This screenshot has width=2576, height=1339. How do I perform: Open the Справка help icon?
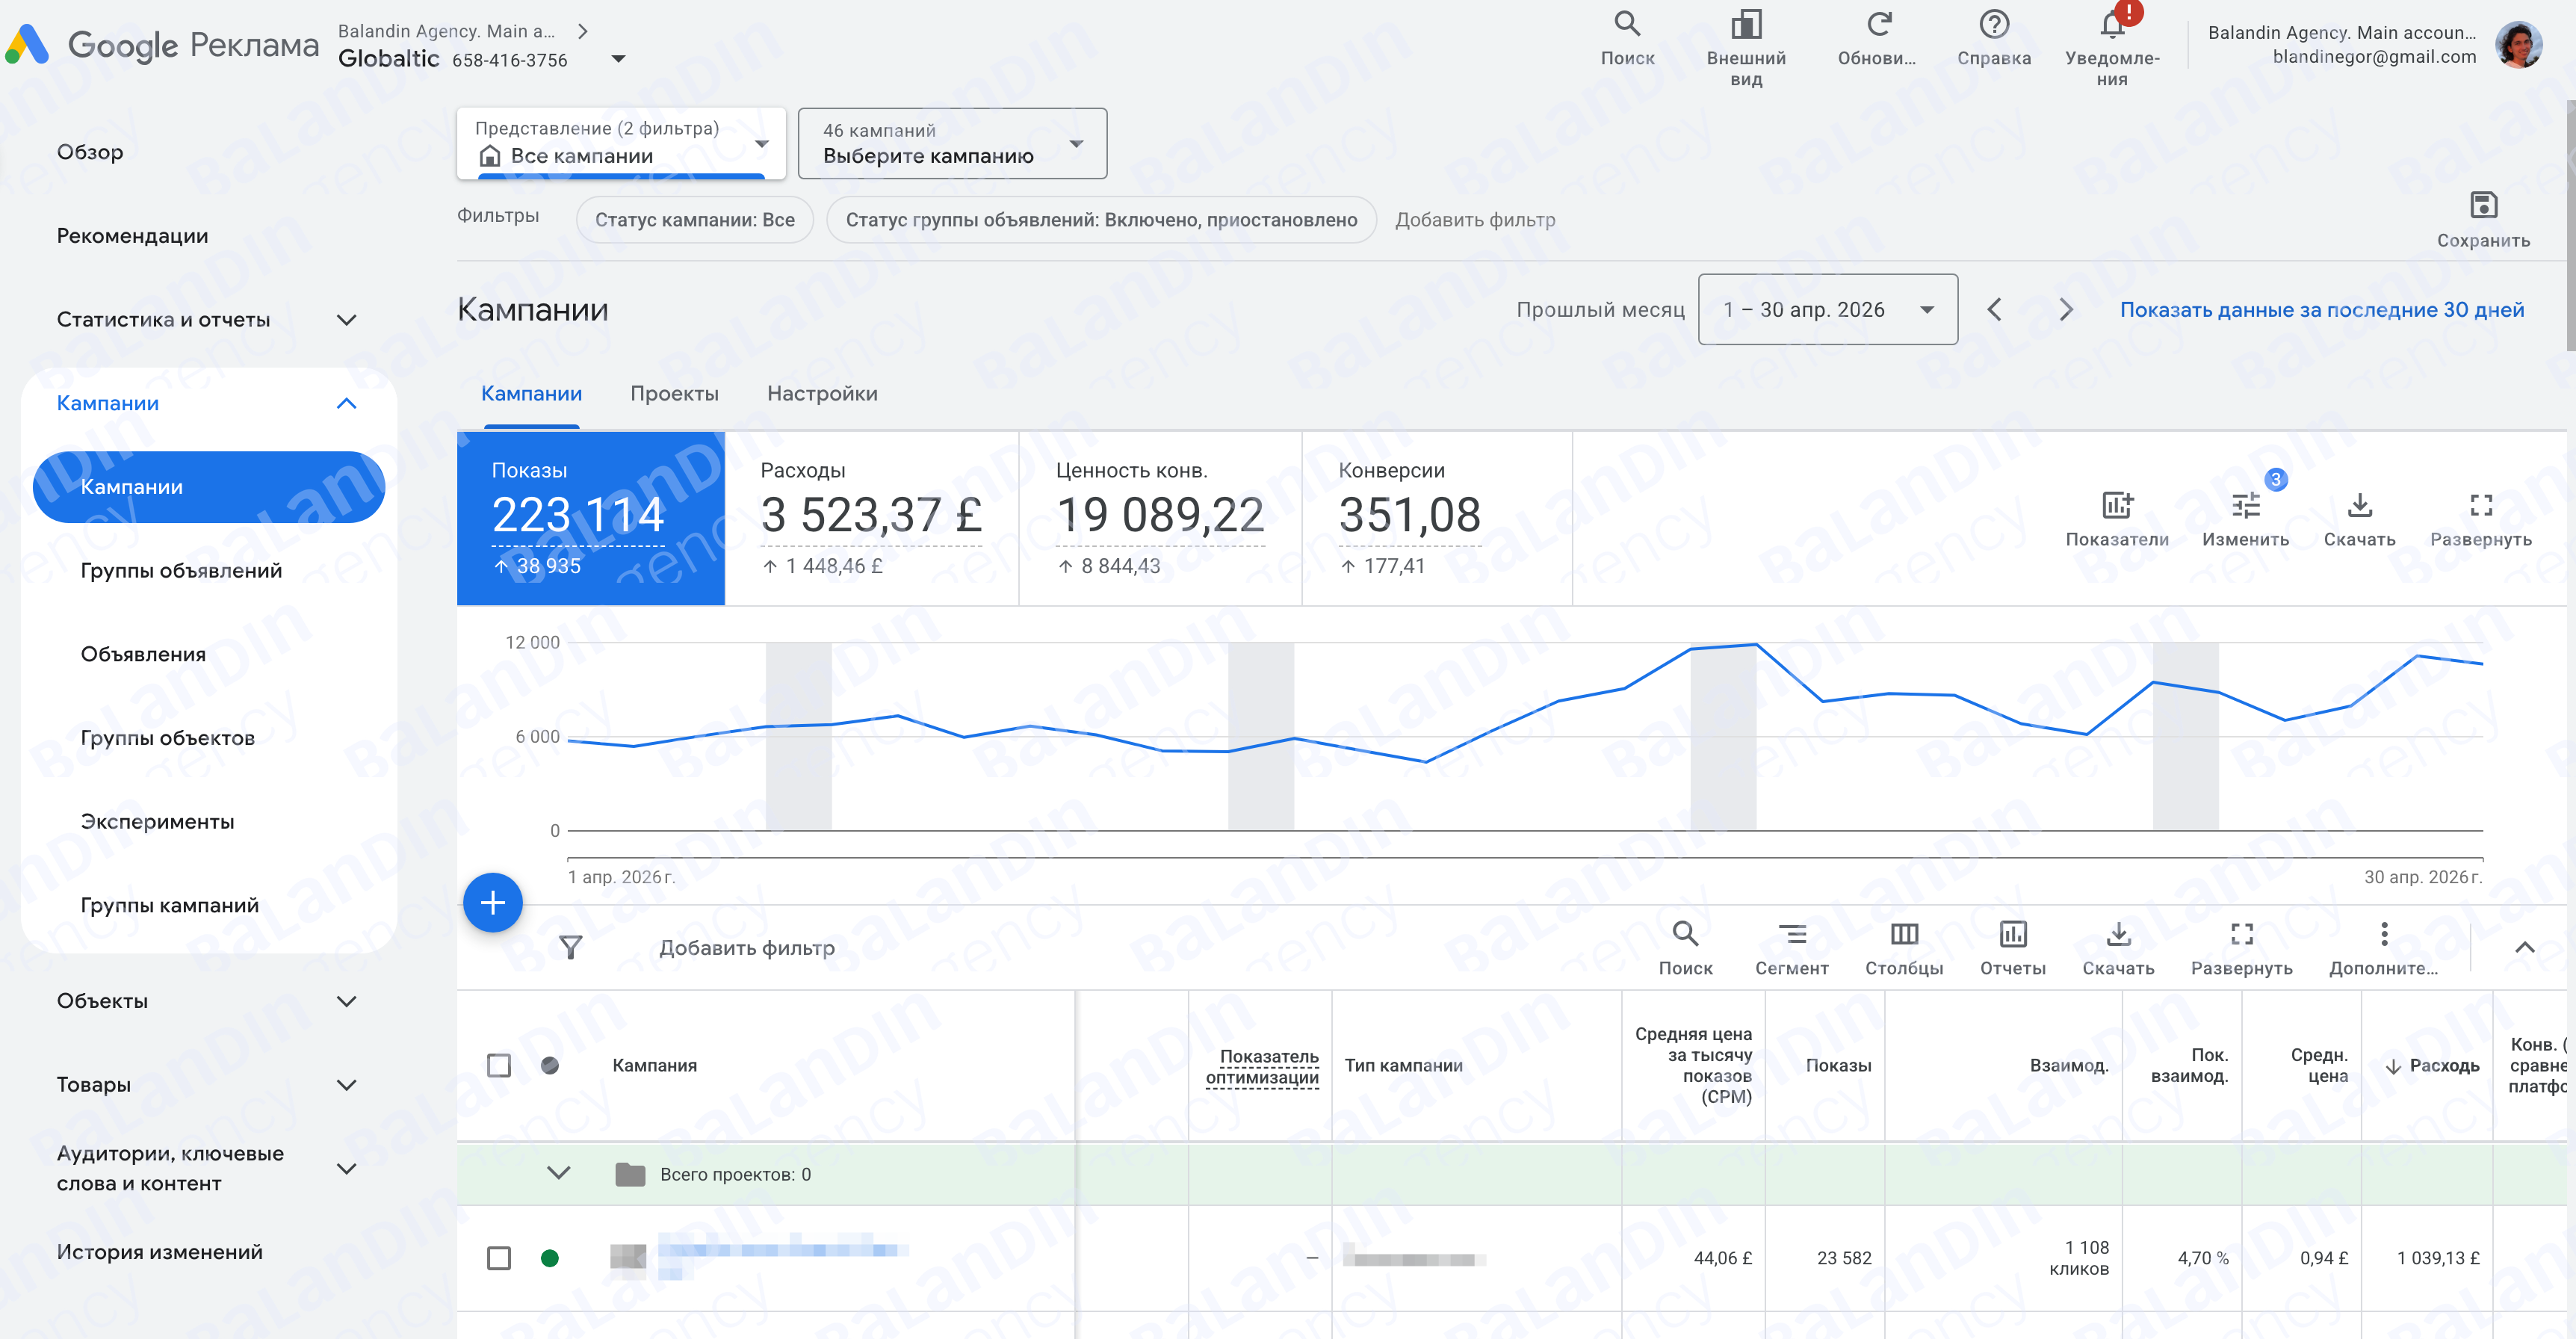tap(1994, 23)
